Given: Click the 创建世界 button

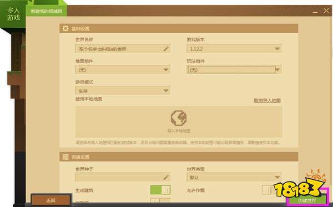Looking at the screenshot, I should pos(307,200).
